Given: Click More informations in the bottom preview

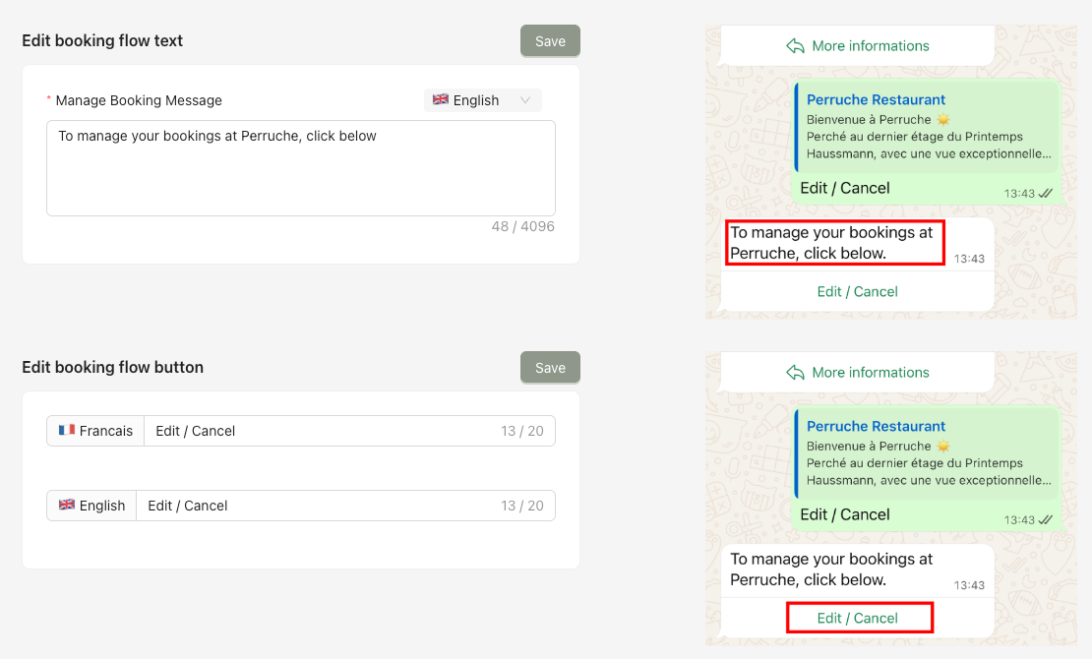Looking at the screenshot, I should (x=871, y=373).
